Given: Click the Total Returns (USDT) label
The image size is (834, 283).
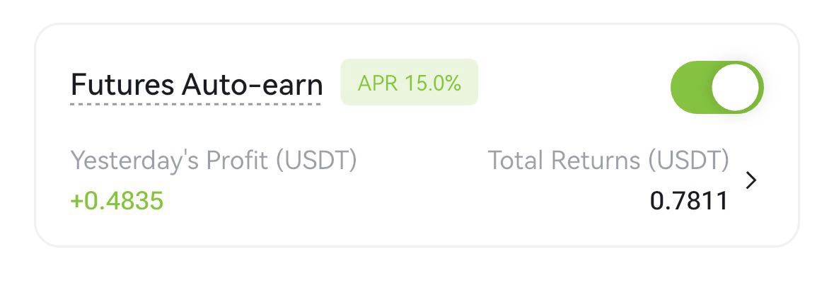Looking at the screenshot, I should [608, 161].
